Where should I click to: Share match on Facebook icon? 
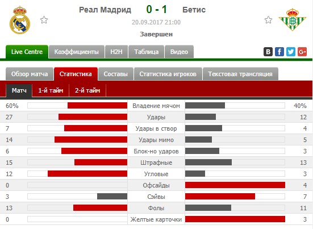[279, 52]
